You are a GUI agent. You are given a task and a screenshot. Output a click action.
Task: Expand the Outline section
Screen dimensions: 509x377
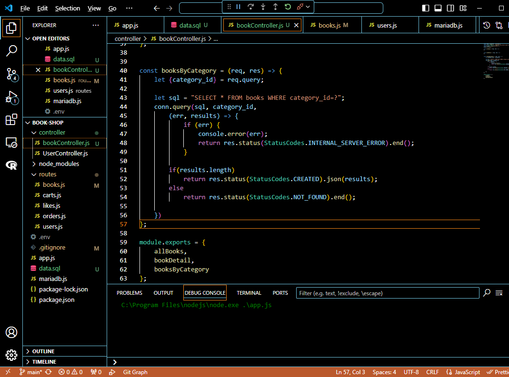(65, 351)
